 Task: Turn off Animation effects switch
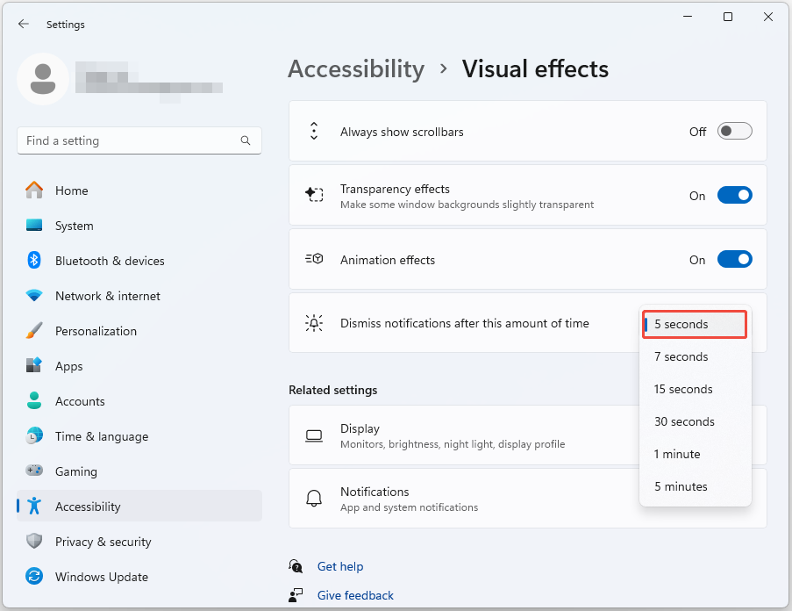tap(734, 260)
